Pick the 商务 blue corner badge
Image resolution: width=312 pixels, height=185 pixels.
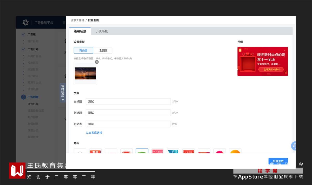pos(173,151)
